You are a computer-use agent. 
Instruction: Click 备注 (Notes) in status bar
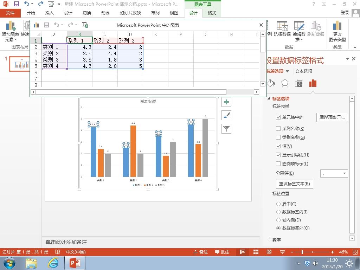tap(201, 252)
